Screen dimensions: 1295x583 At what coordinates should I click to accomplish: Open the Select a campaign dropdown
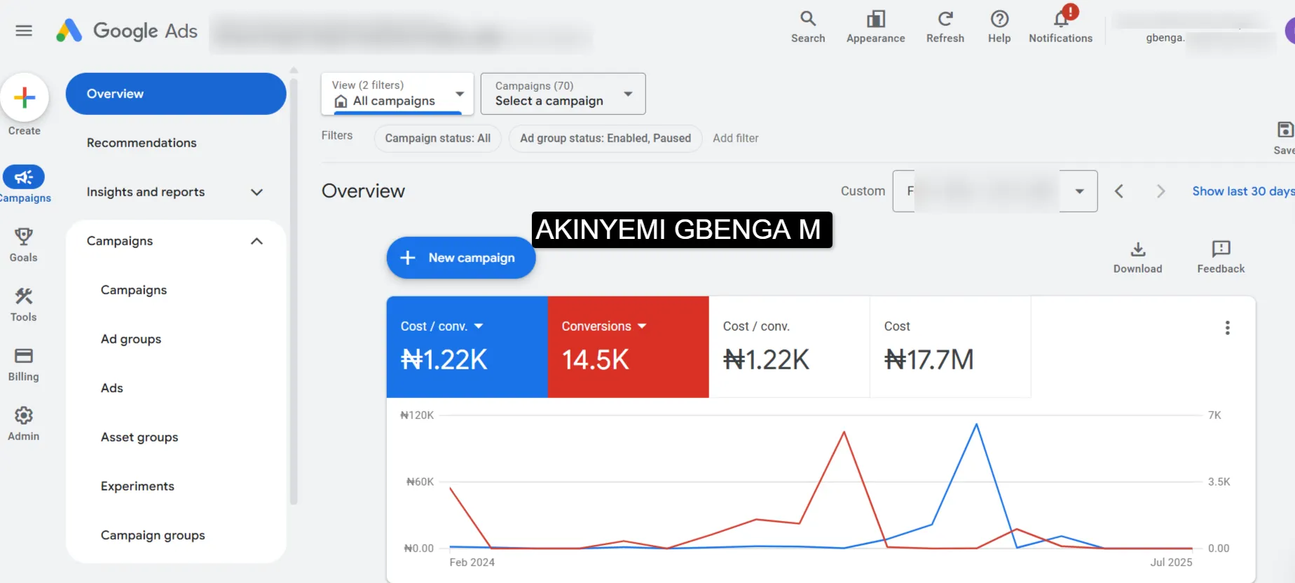click(563, 93)
